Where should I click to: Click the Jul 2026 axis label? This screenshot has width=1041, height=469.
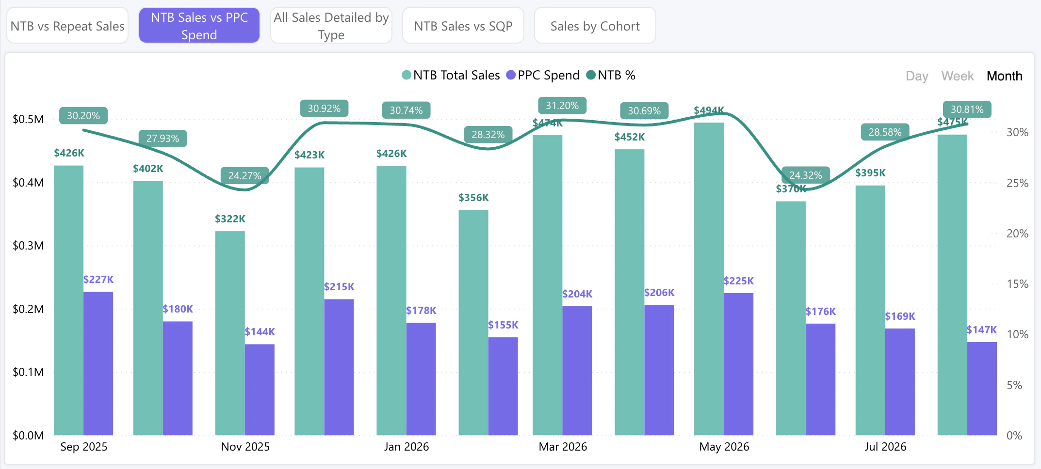(x=885, y=447)
